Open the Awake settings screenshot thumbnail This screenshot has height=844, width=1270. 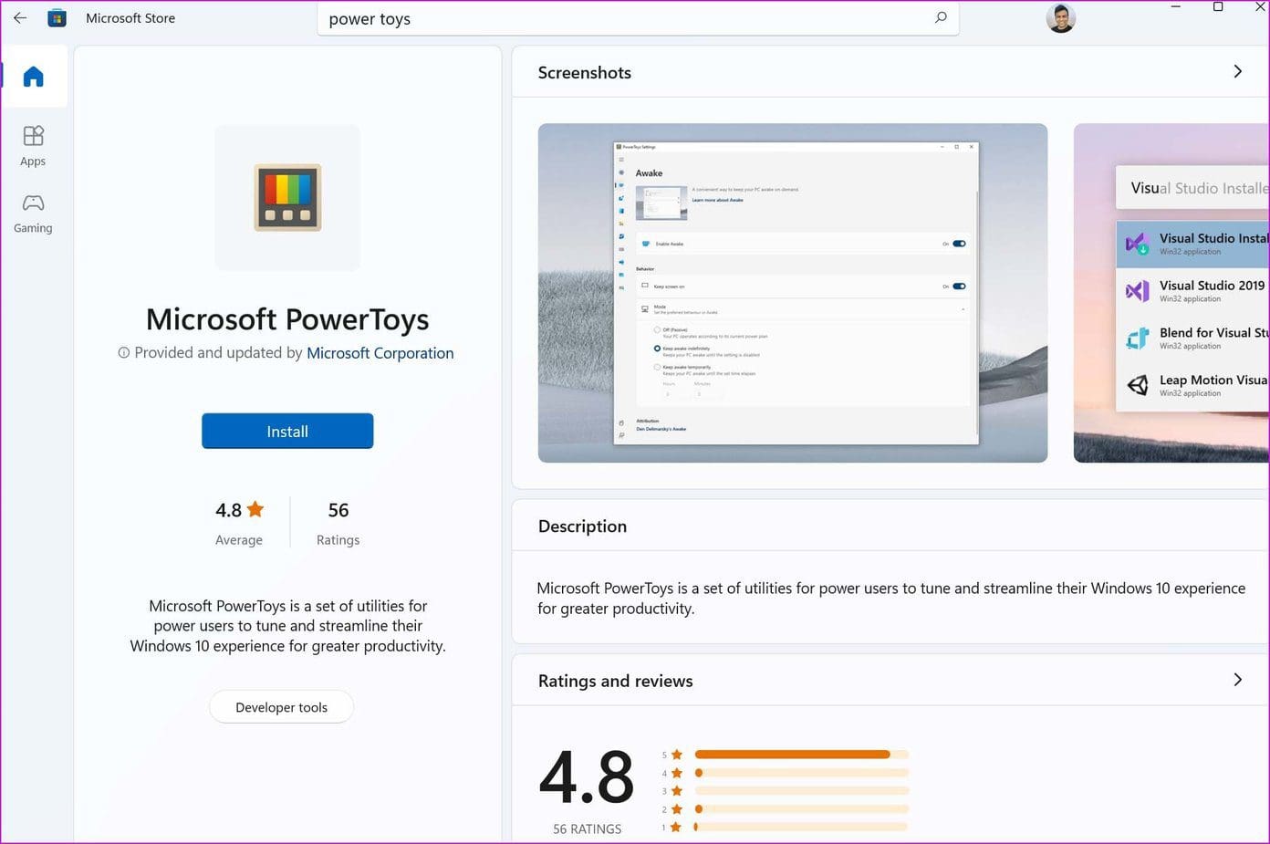(792, 293)
